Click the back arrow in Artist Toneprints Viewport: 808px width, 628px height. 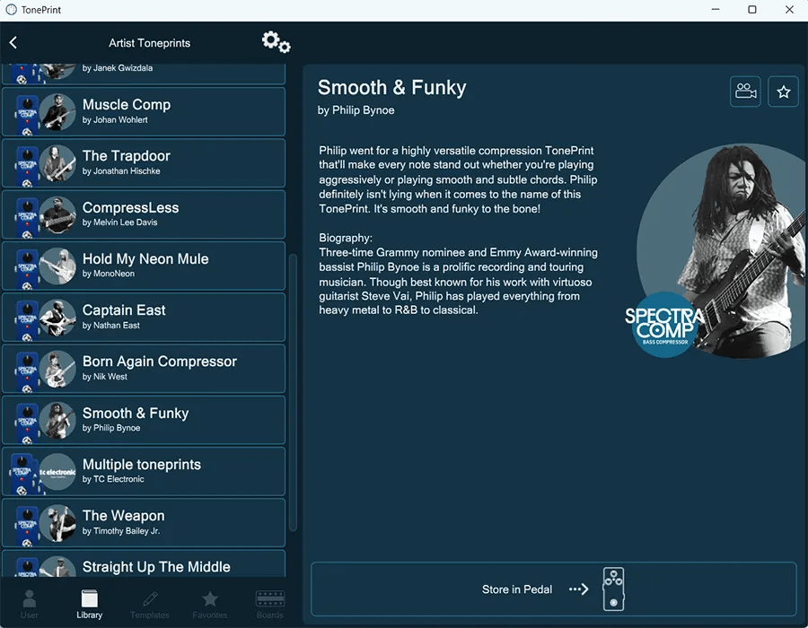pyautogui.click(x=13, y=42)
